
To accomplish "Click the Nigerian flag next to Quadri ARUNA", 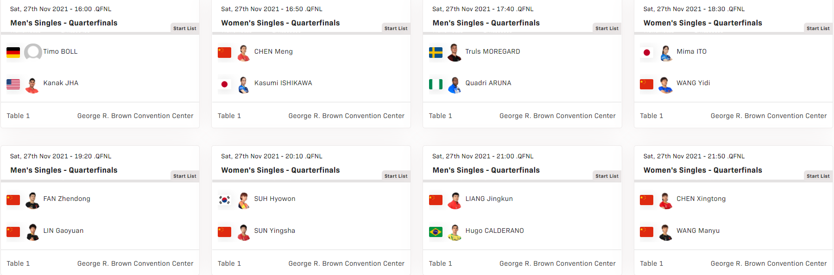I will click(436, 84).
